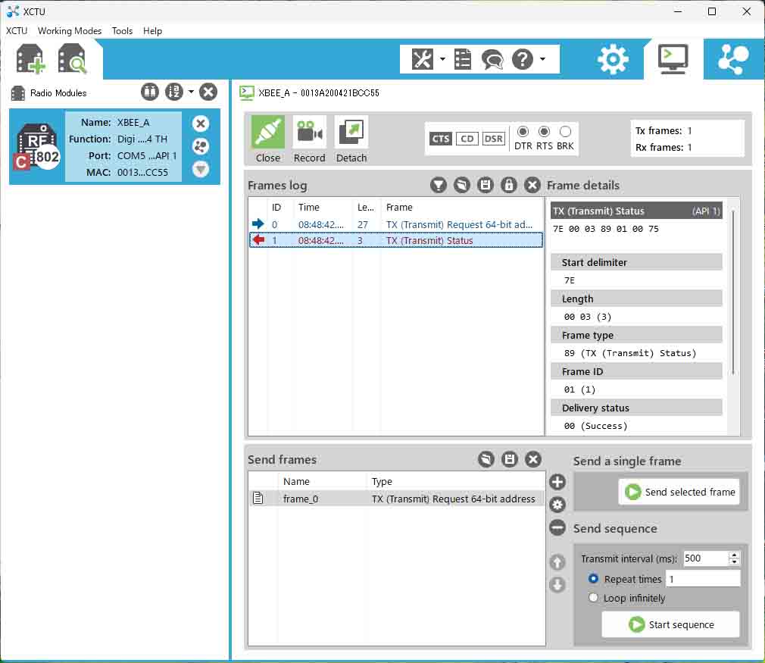Edit the selected send frame gear
Image resolution: width=765 pixels, height=663 pixels.
click(557, 505)
